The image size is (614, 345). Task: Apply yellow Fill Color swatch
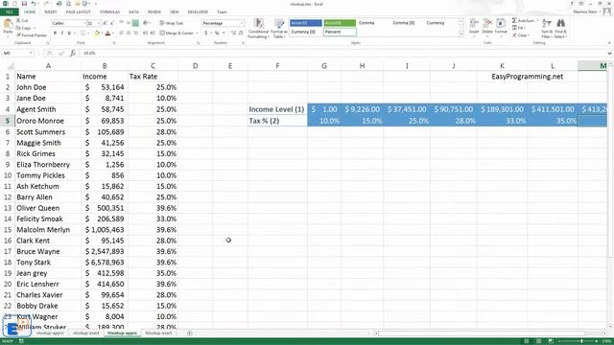point(96,34)
